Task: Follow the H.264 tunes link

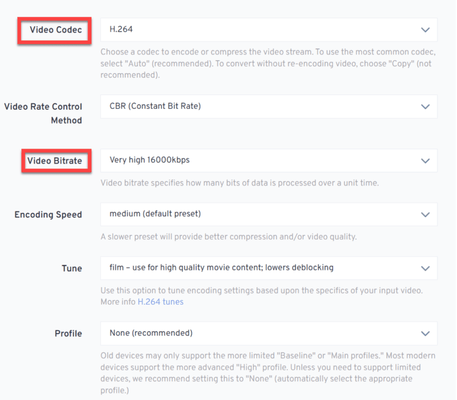Action: [160, 302]
